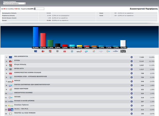Open info icon for ΠΟΛΙΤΕΣ του ΗΛΙΑ ΨΗΝΑΚΗ row

click(x=132, y=114)
